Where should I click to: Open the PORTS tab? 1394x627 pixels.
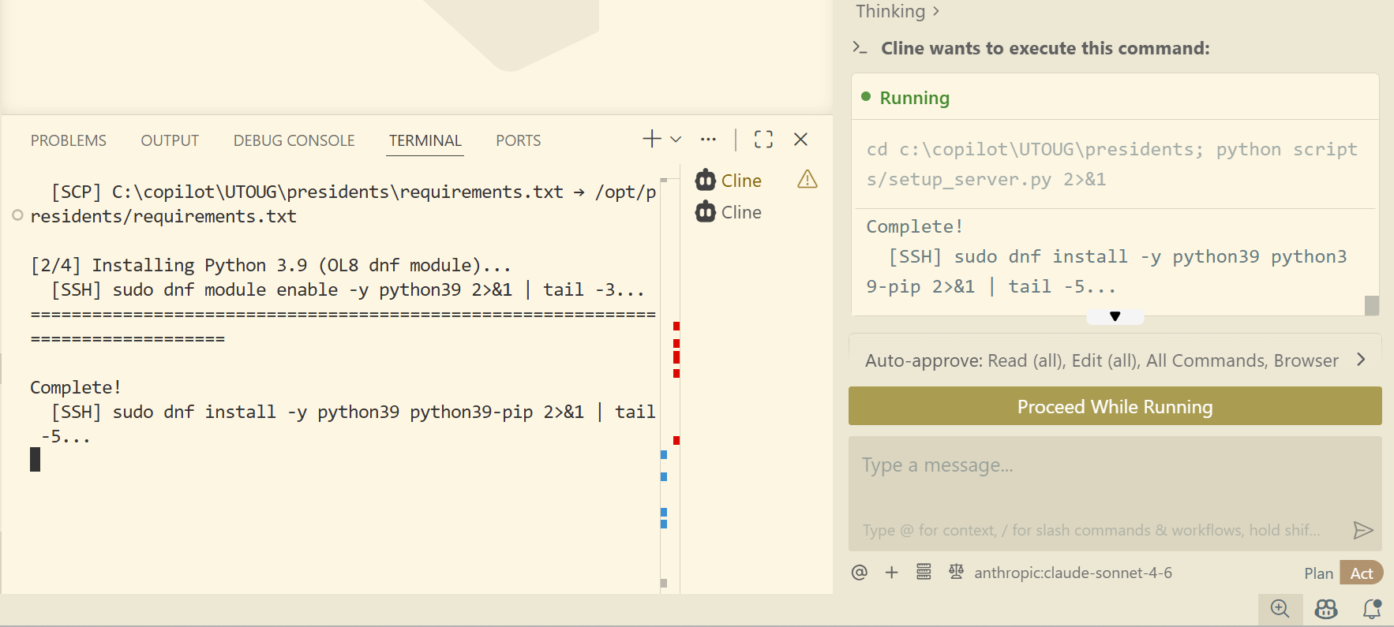tap(518, 140)
